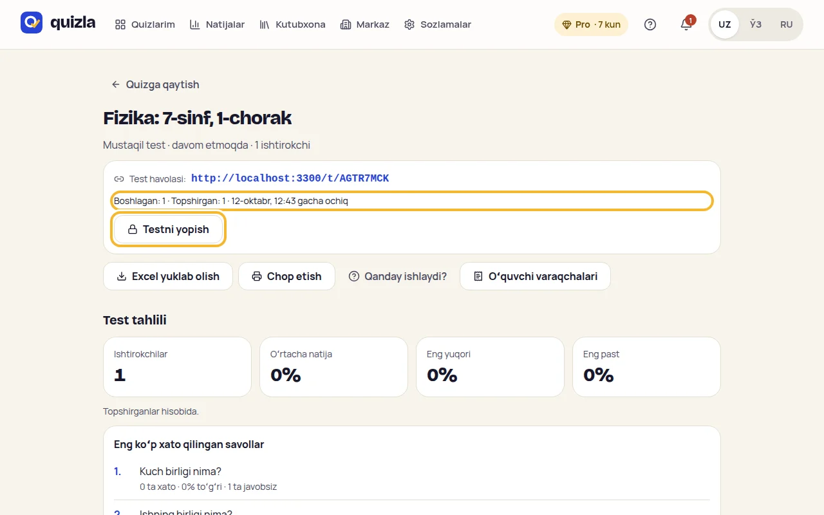The height and width of the screenshot is (515, 824).
Task: Switch language to RU
Action: pyautogui.click(x=787, y=24)
